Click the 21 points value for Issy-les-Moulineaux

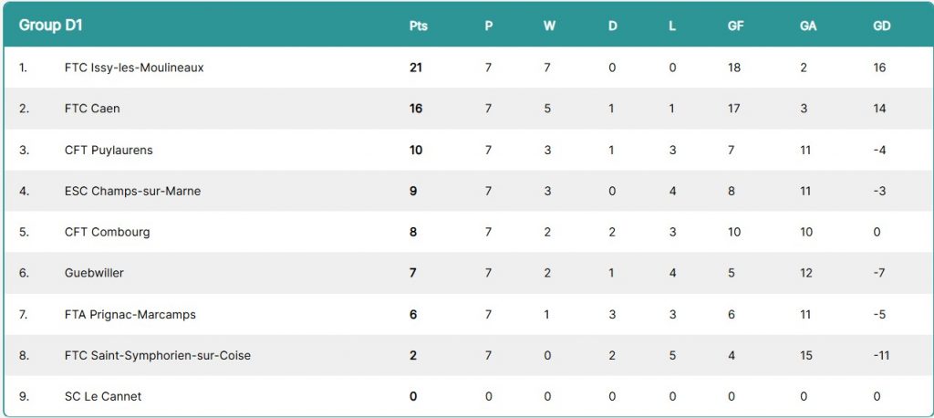click(x=416, y=68)
